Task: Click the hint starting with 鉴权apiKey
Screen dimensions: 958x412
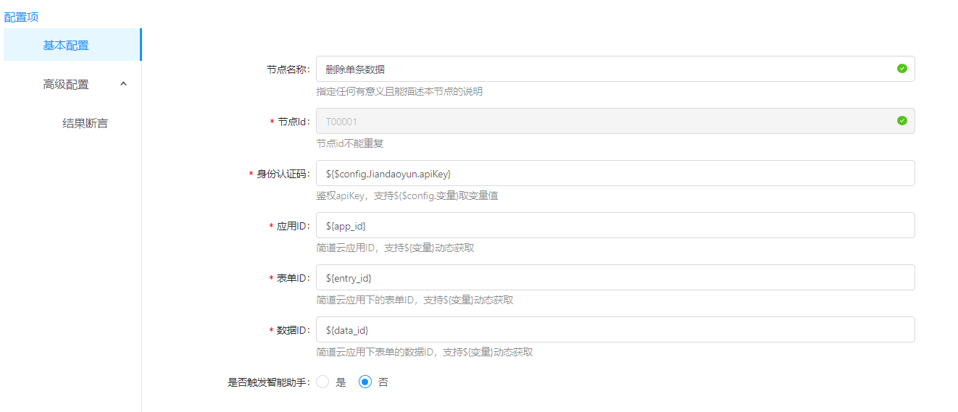Action: point(407,196)
